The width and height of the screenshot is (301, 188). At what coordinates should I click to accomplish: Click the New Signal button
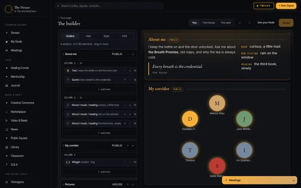click(286, 6)
